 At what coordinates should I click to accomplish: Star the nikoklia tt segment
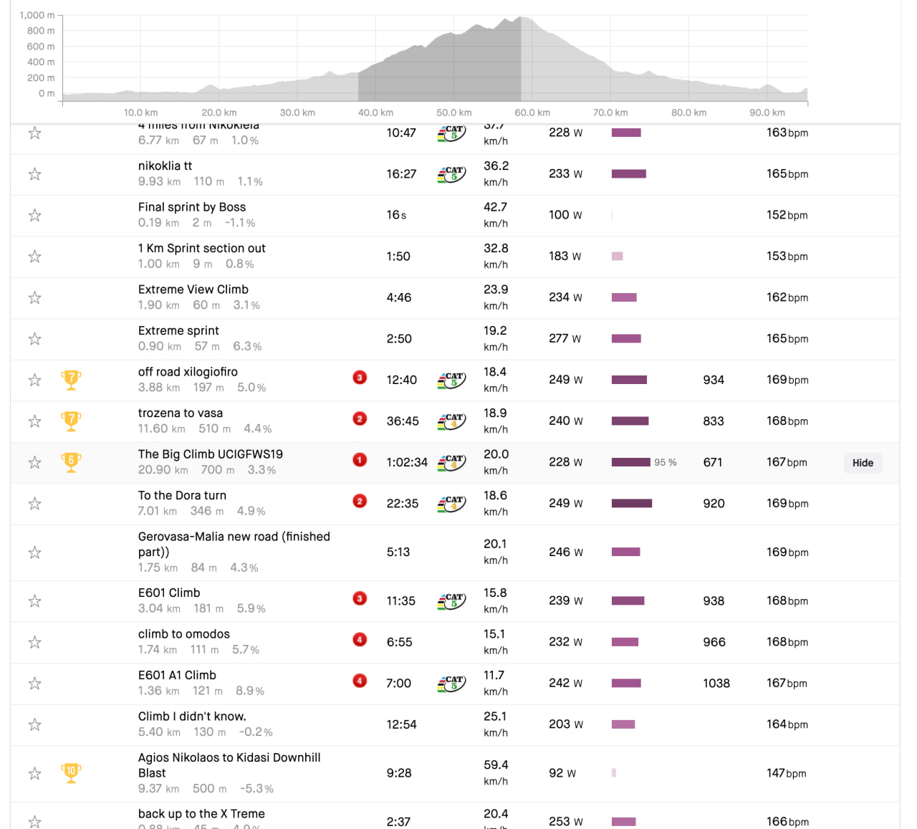coord(34,174)
